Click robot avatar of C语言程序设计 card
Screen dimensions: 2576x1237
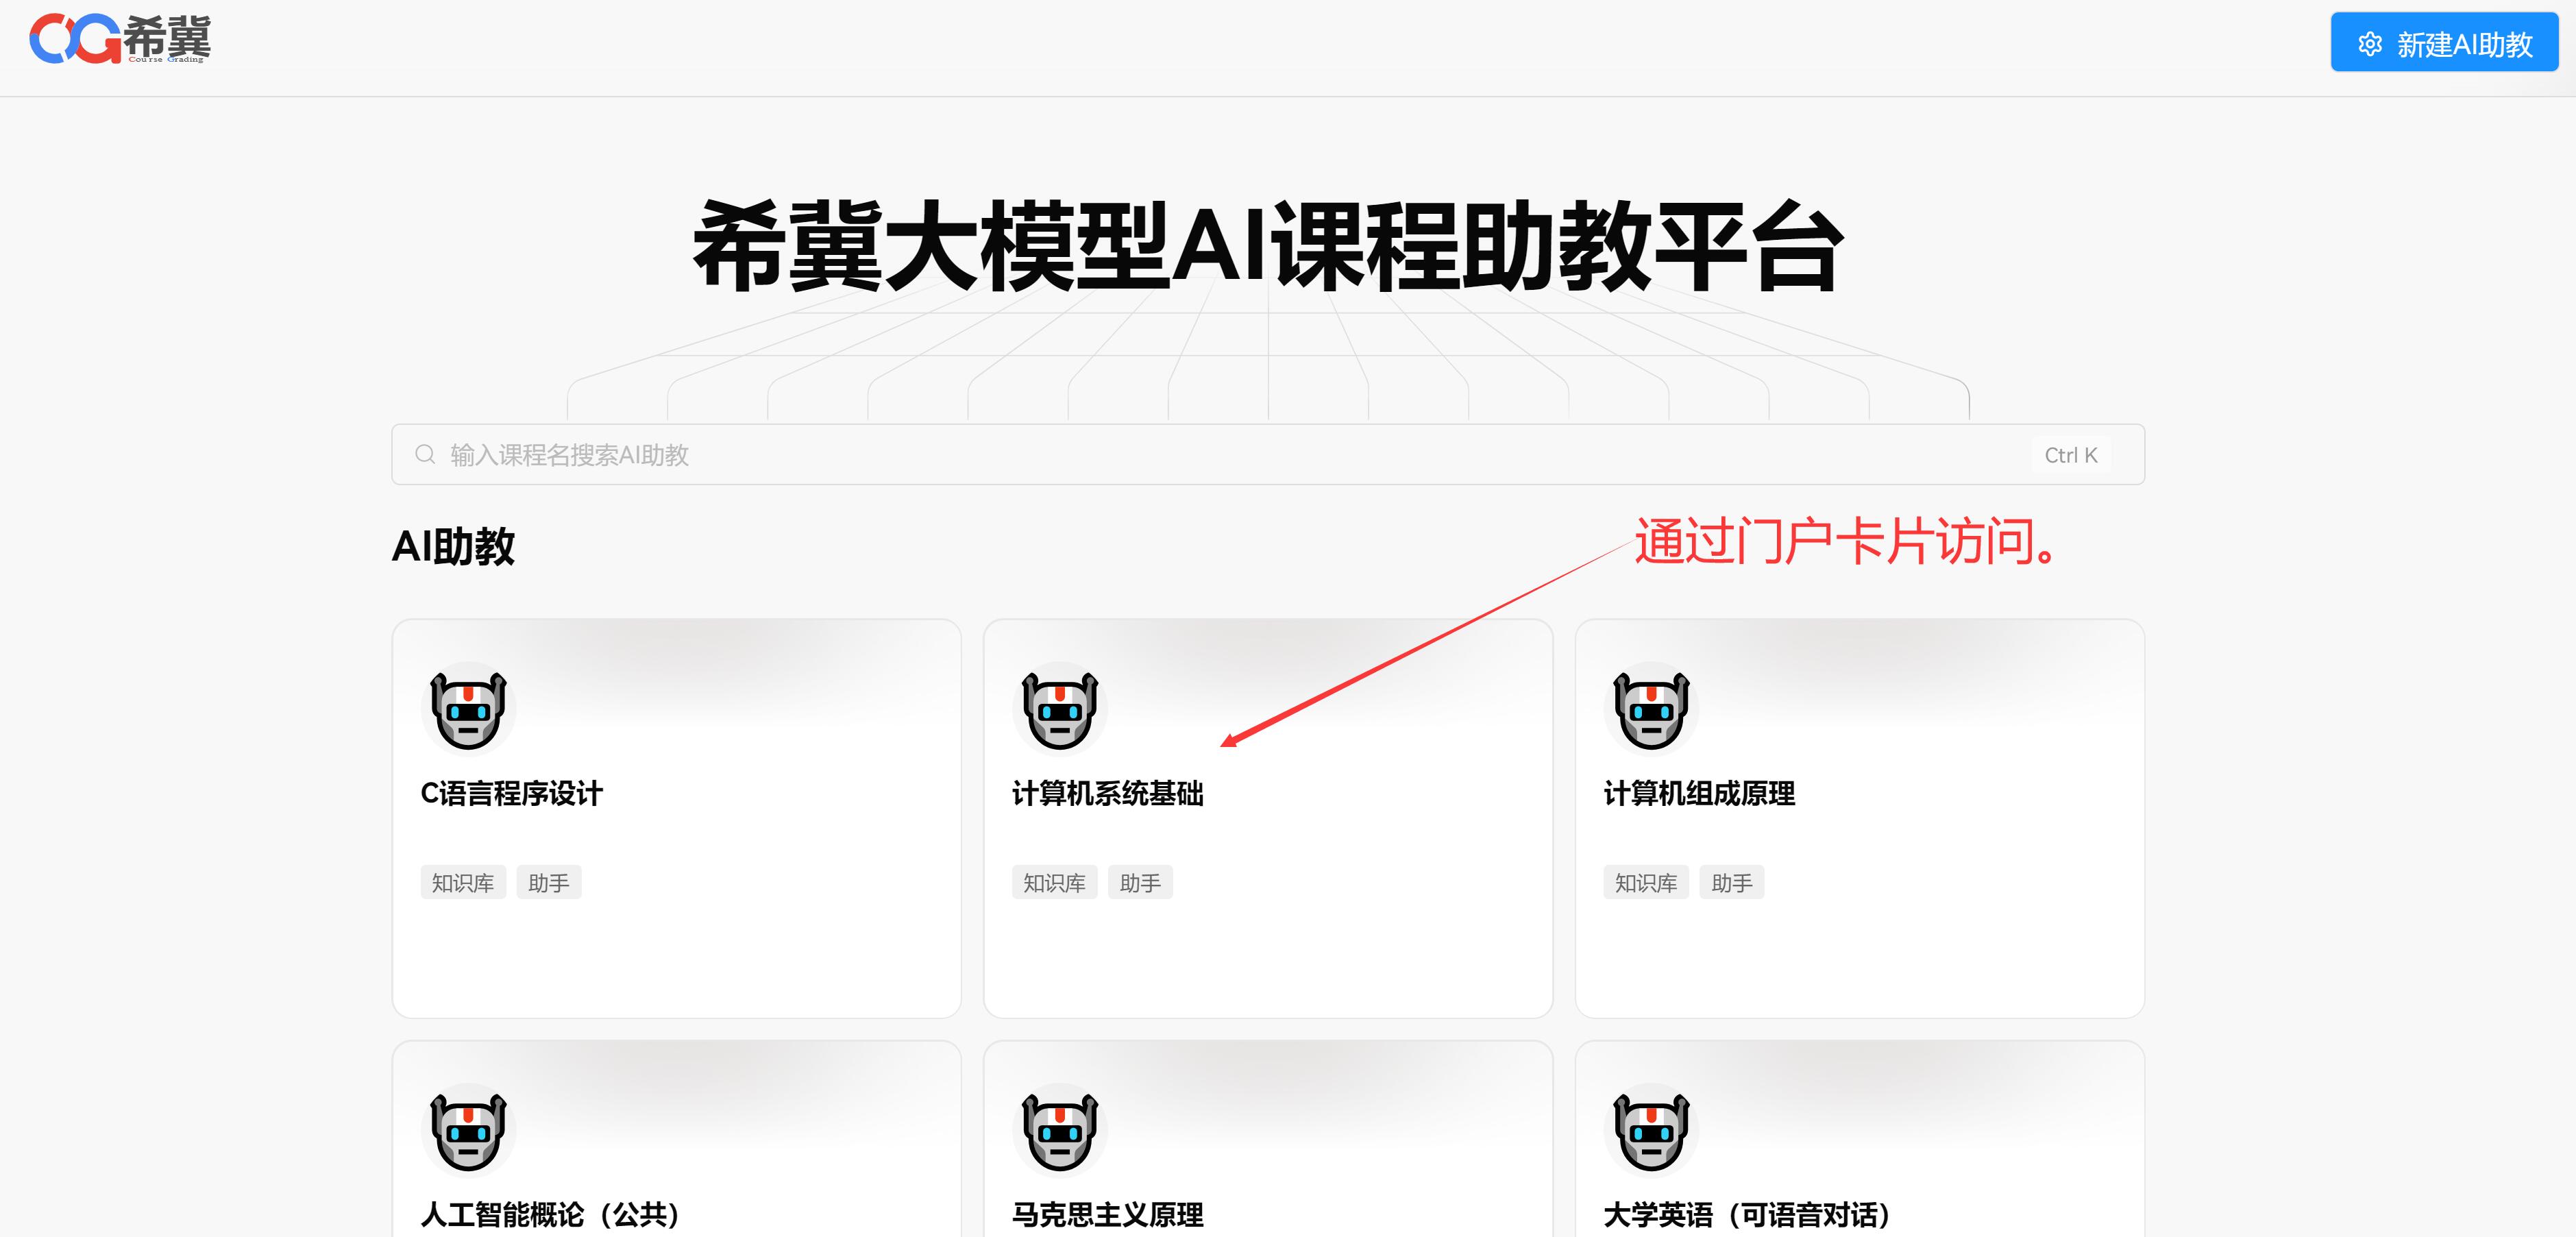(x=468, y=709)
